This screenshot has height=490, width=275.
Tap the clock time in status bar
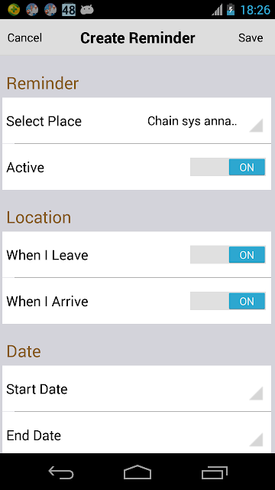point(255,10)
